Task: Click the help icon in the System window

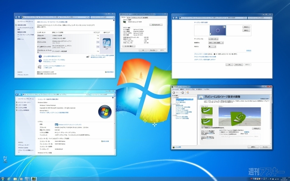Action: [x=113, y=97]
